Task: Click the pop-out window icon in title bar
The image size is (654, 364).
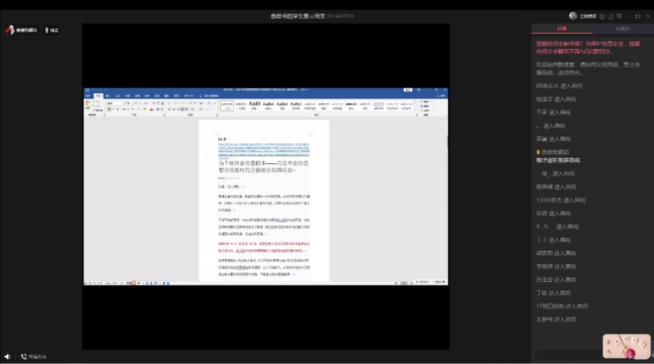Action: click(x=610, y=16)
